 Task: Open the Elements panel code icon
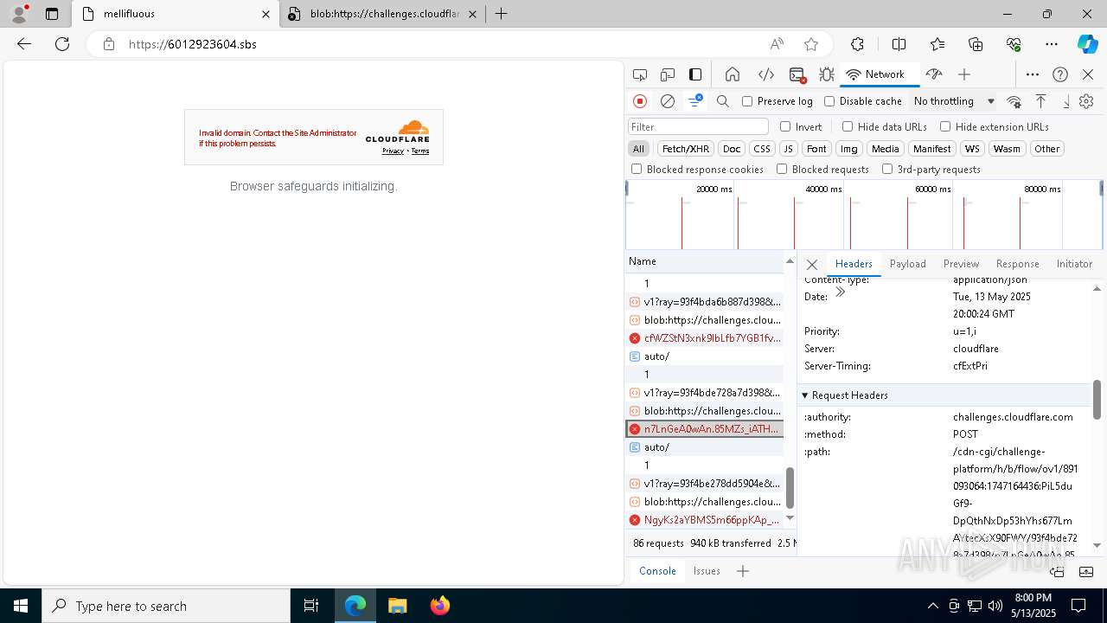tap(765, 74)
